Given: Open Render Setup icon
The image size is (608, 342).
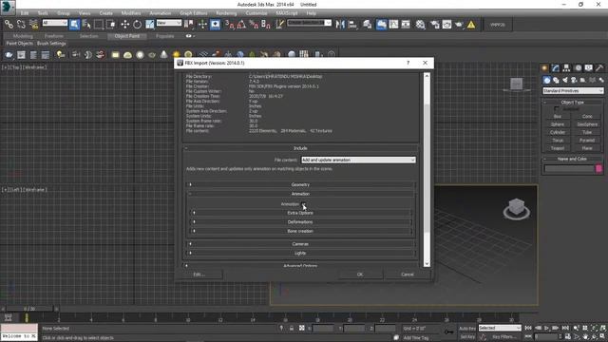Looking at the screenshot, I should coord(435,25).
